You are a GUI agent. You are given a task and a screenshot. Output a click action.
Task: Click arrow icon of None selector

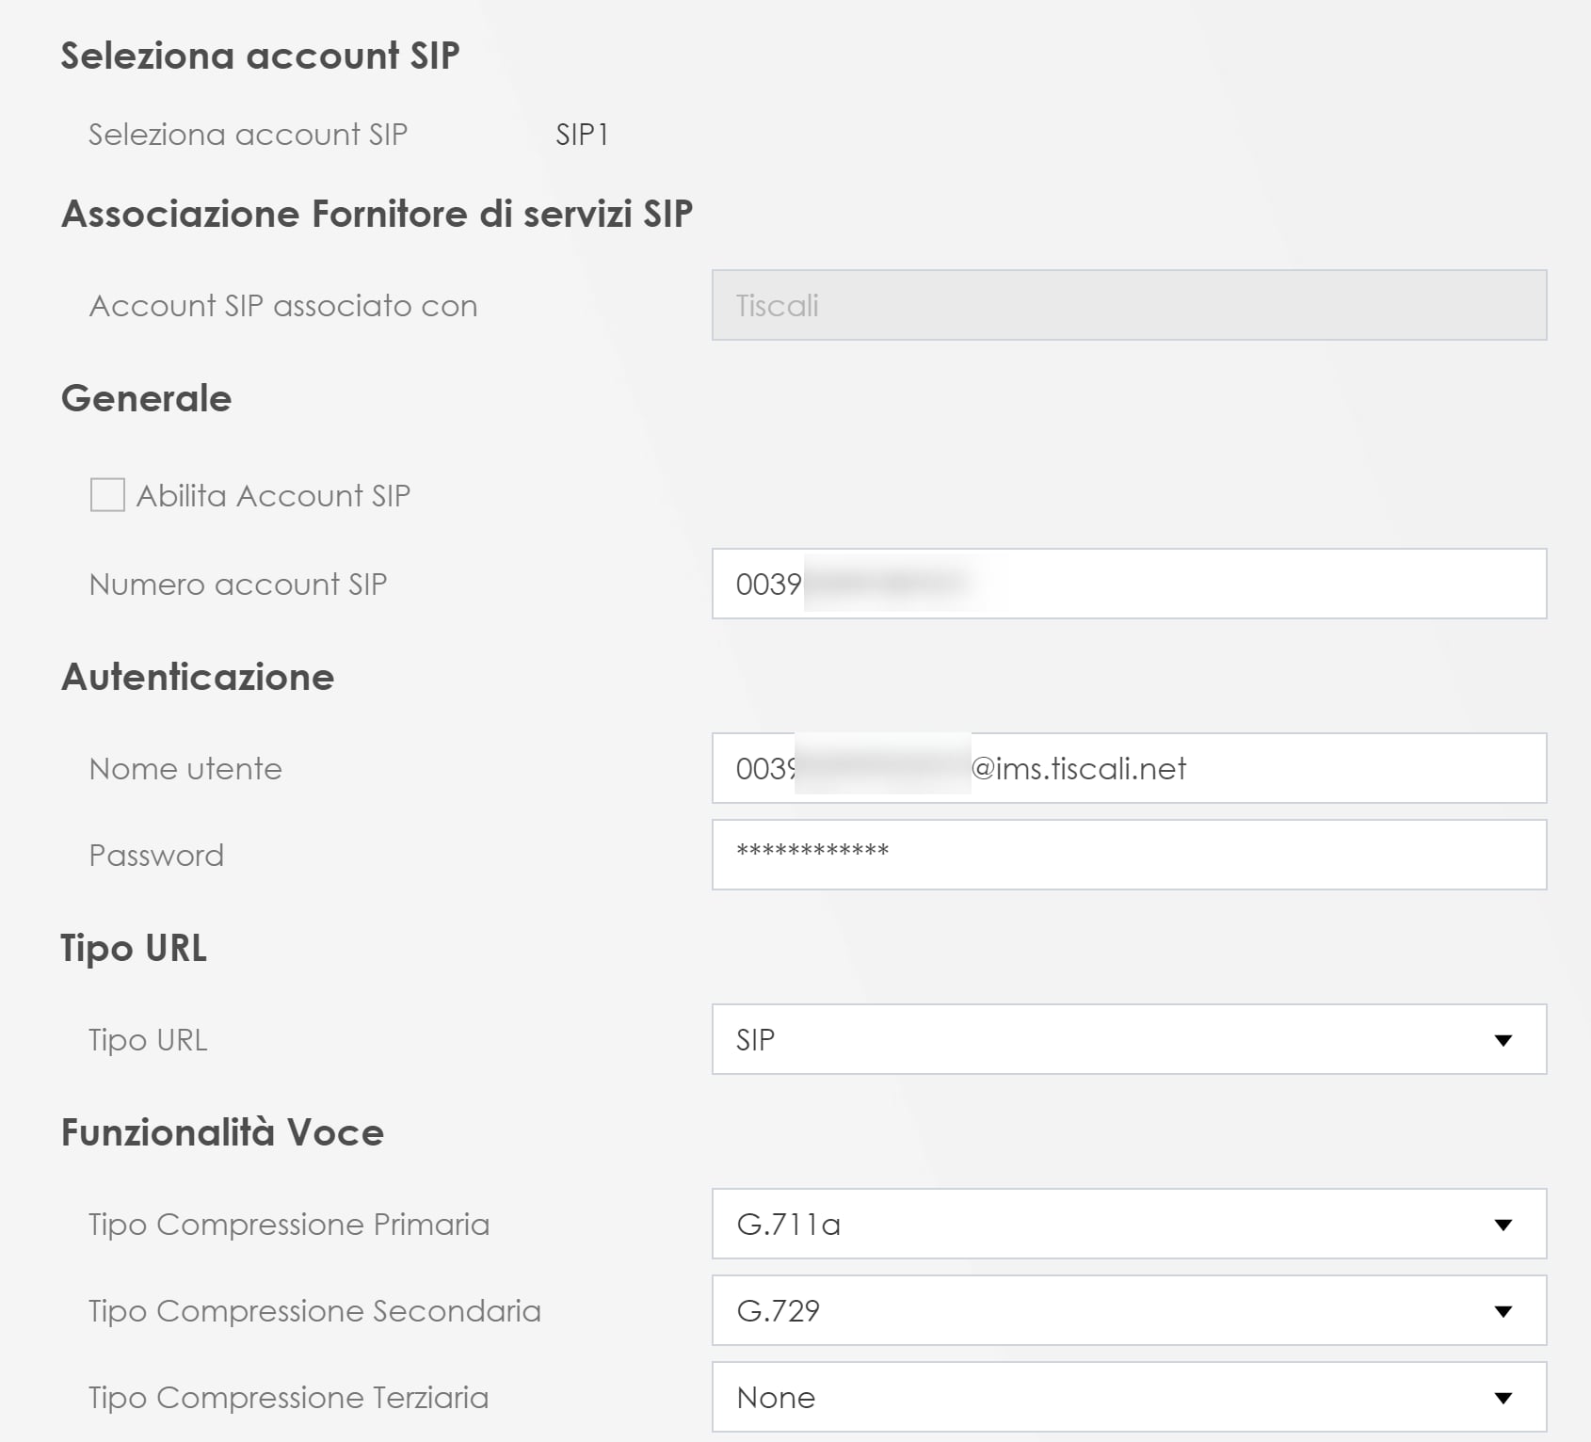point(1503,1398)
